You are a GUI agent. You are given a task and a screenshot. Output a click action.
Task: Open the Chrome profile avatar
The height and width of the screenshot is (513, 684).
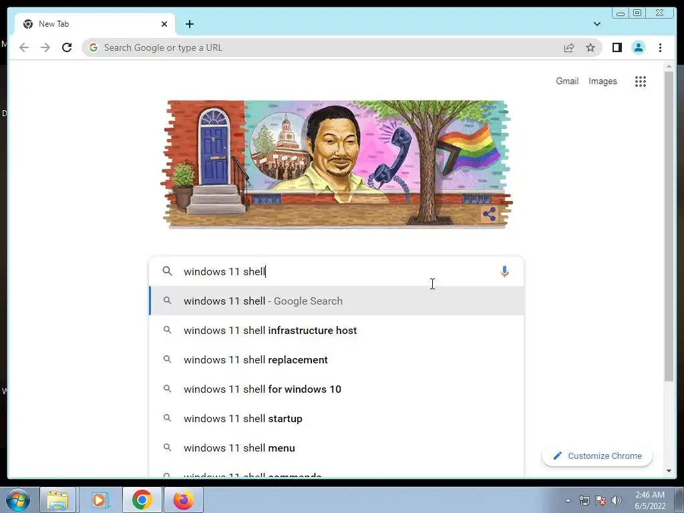[x=639, y=47]
